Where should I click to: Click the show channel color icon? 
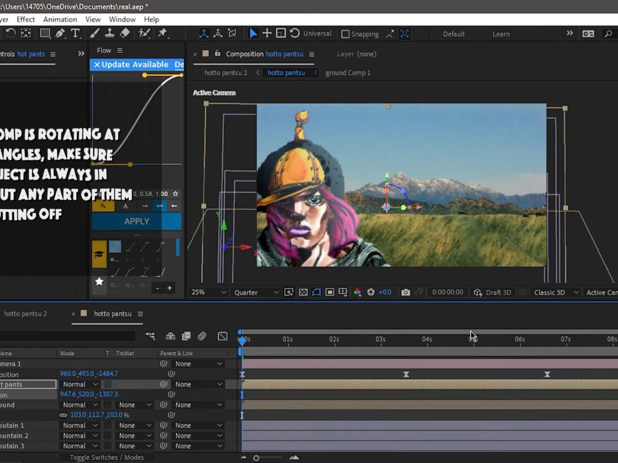click(357, 292)
